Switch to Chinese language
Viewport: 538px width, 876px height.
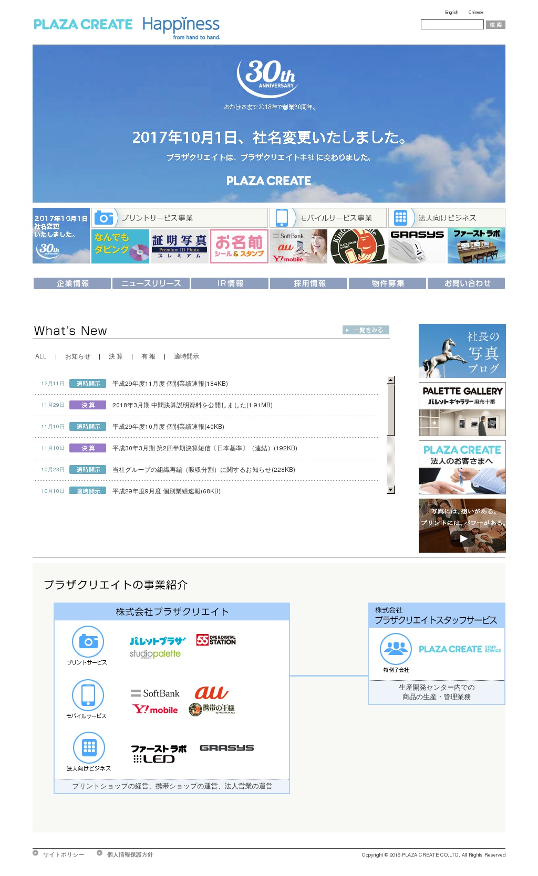476,12
